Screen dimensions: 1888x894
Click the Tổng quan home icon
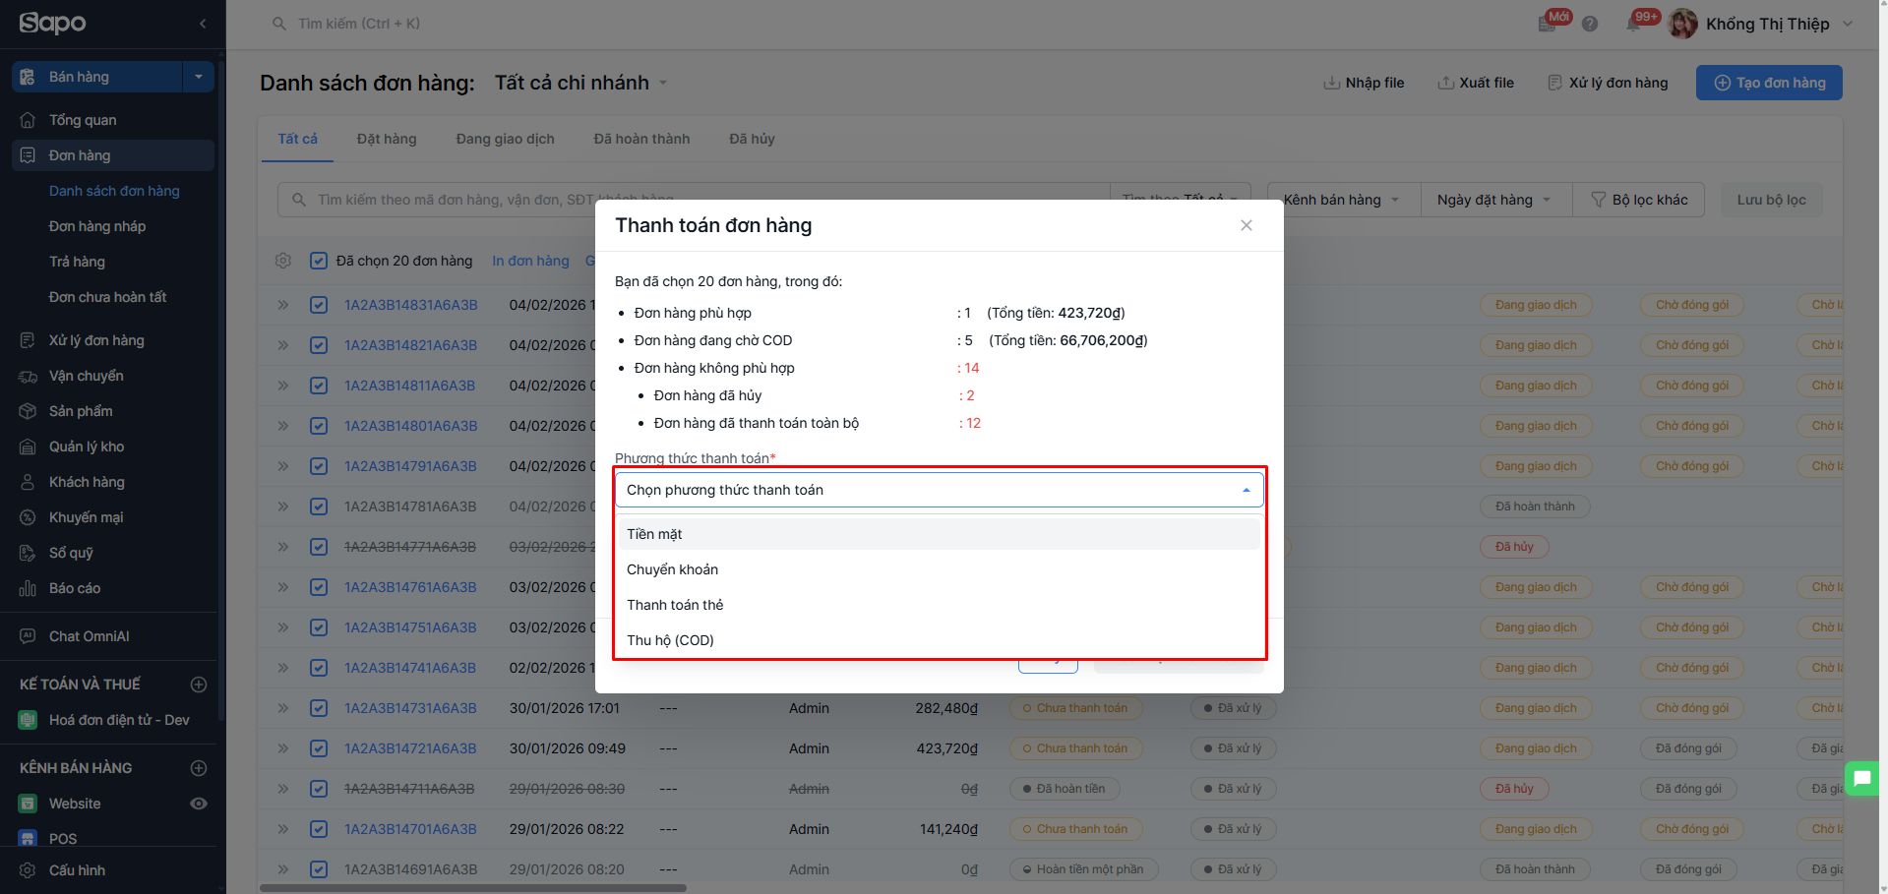tap(28, 120)
